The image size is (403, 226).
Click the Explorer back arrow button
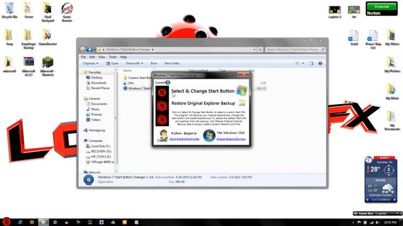pos(82,50)
